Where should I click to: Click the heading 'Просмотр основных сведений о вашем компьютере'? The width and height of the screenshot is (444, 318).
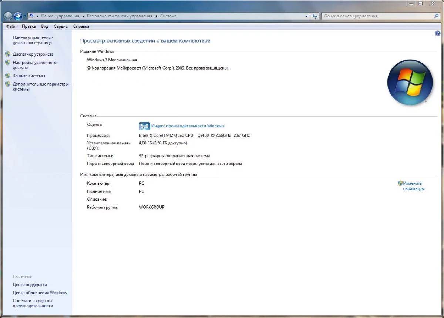pos(145,41)
